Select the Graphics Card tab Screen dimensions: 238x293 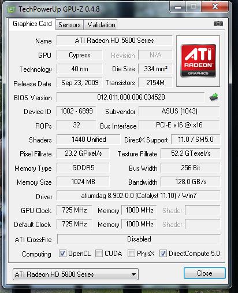tap(32, 24)
